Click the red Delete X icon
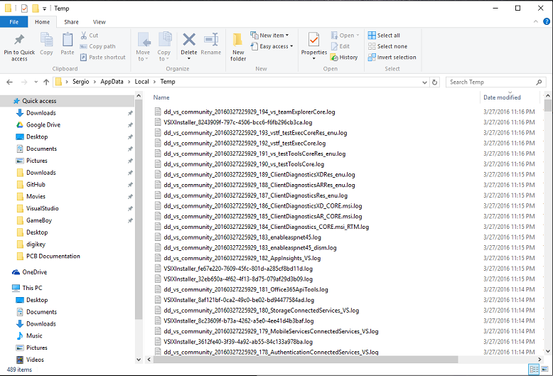The height and width of the screenshot is (376, 553). point(189,40)
